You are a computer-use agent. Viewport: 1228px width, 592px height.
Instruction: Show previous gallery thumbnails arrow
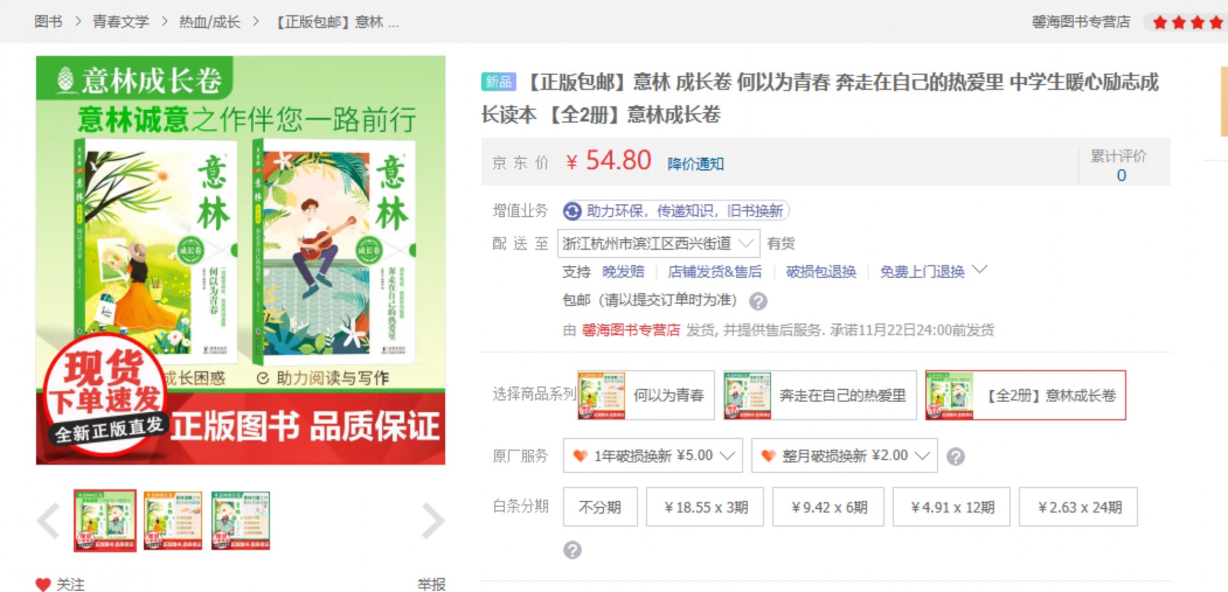[48, 521]
